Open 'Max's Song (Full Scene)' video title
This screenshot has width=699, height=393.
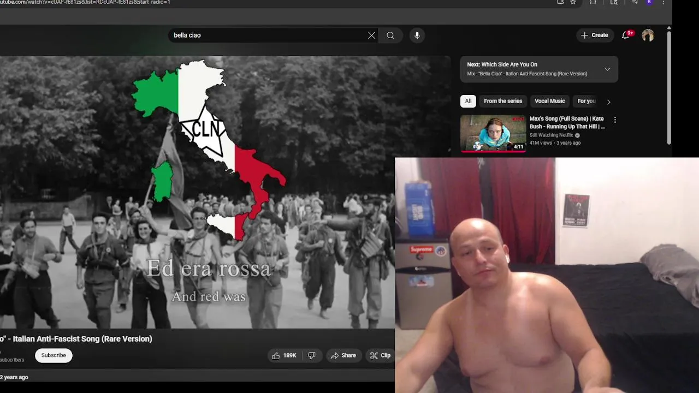(x=567, y=122)
